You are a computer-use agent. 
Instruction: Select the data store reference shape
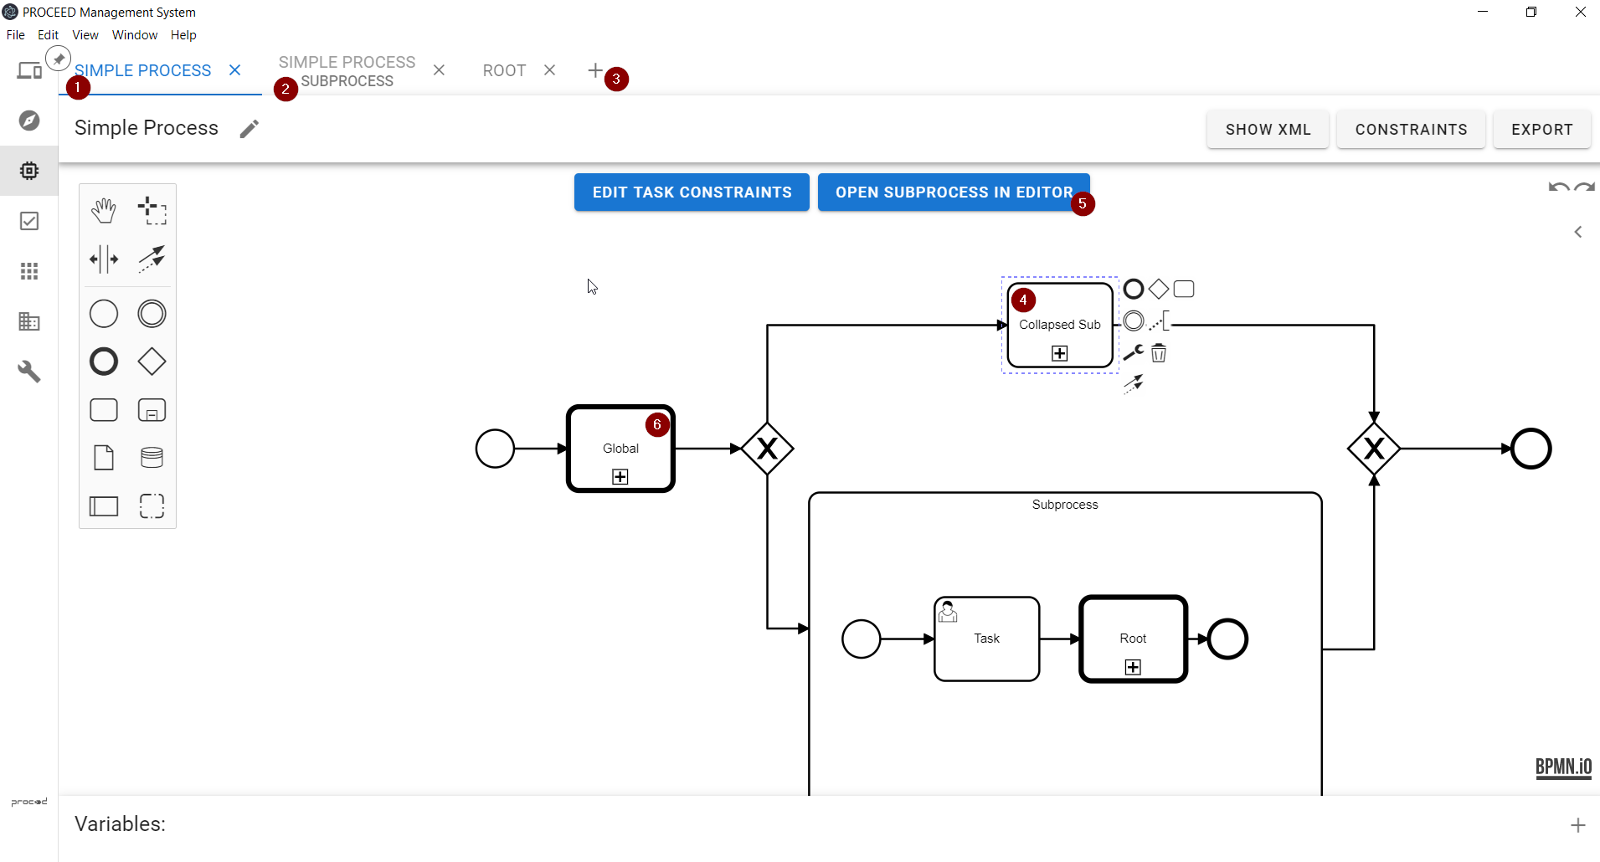[x=152, y=458]
